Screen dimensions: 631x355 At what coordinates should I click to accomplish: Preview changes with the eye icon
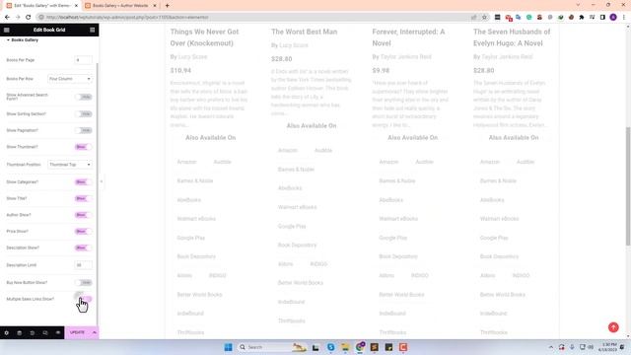click(58, 333)
